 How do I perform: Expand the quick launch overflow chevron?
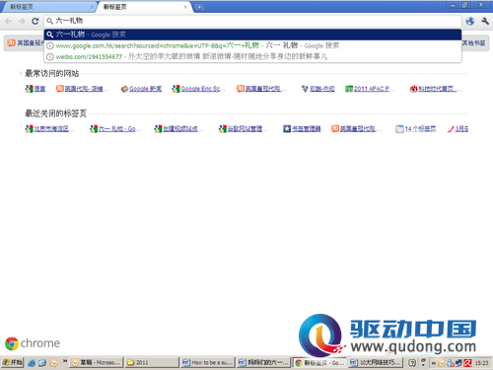pos(65,361)
